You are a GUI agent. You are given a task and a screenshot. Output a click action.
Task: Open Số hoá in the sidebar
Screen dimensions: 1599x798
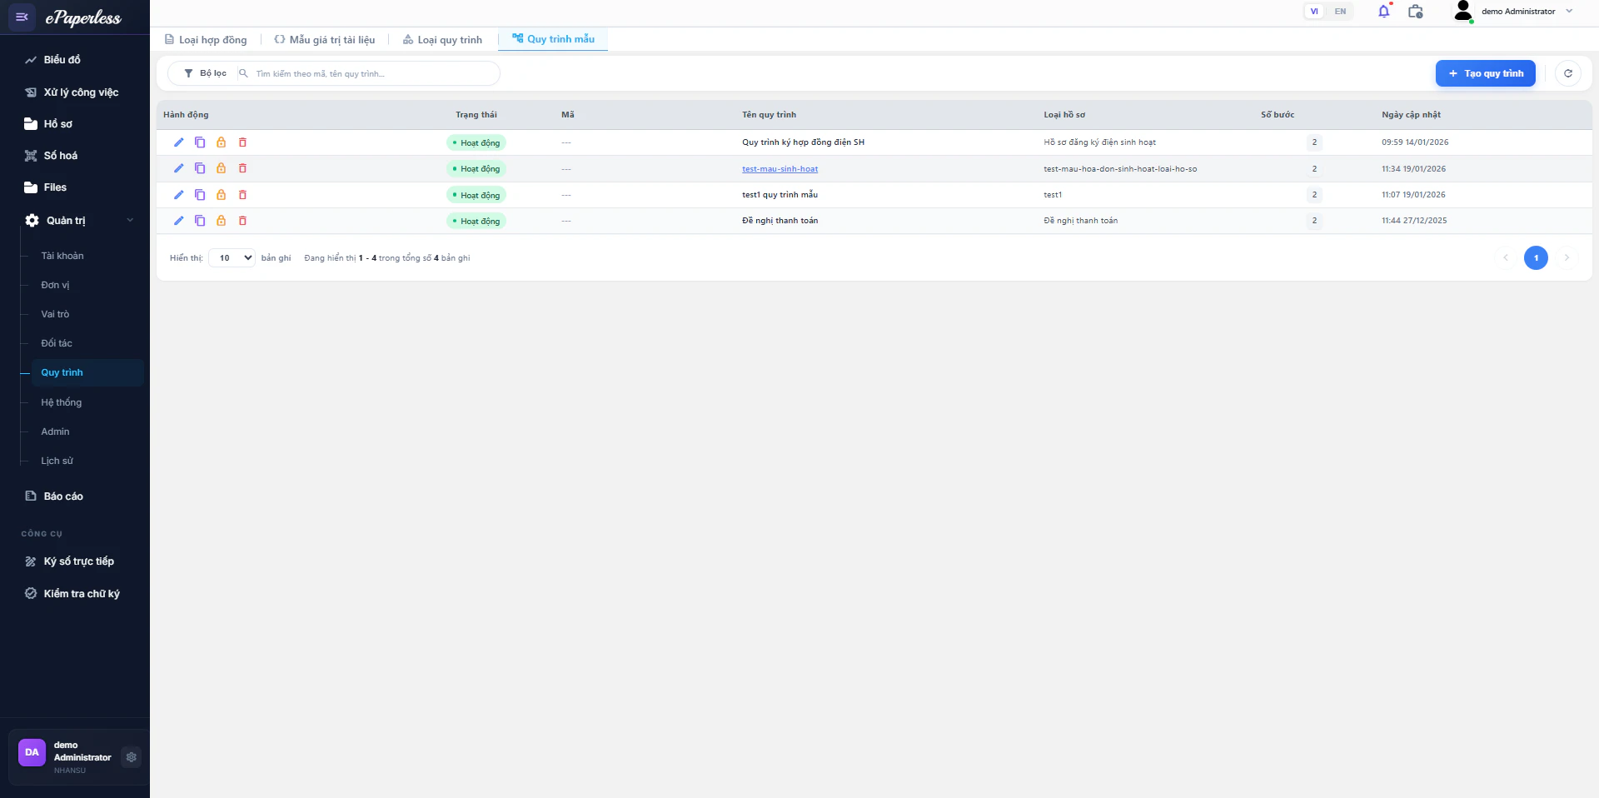pyautogui.click(x=60, y=156)
